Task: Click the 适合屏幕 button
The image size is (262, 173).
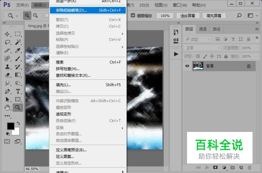Action: 188,16
